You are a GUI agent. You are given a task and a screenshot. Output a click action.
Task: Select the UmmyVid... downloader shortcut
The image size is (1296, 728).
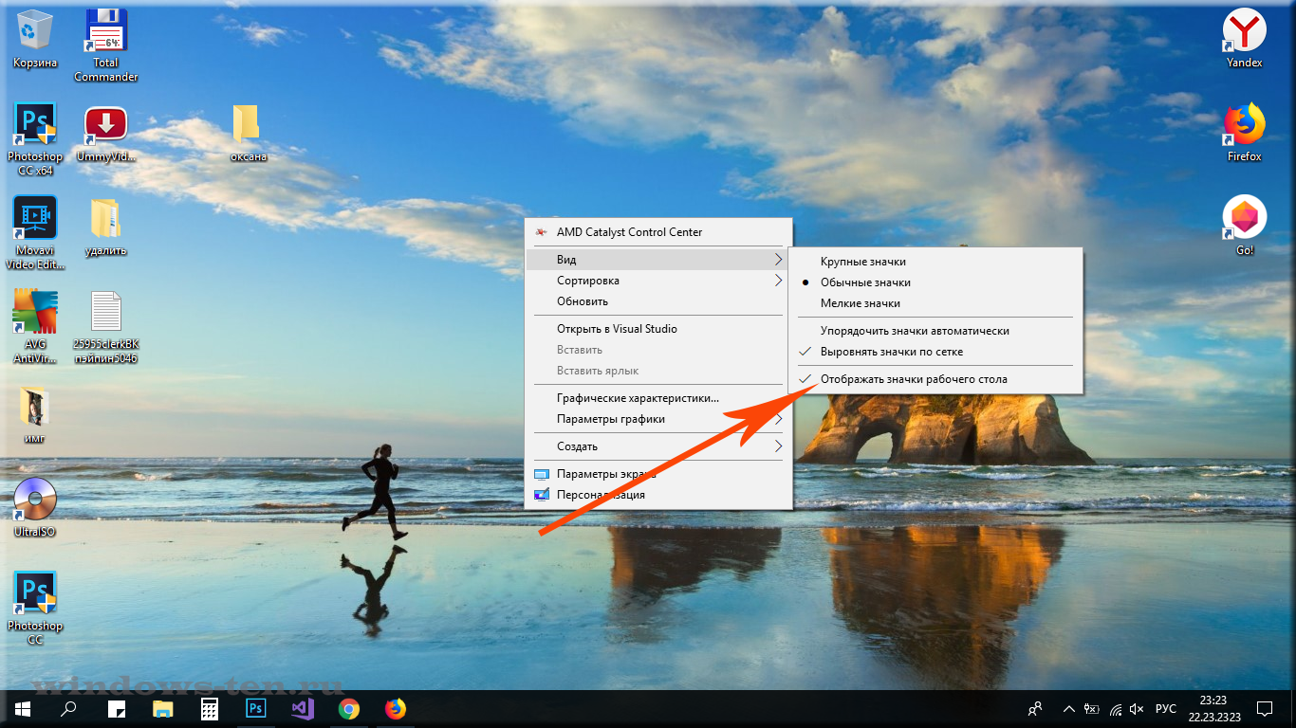click(106, 133)
